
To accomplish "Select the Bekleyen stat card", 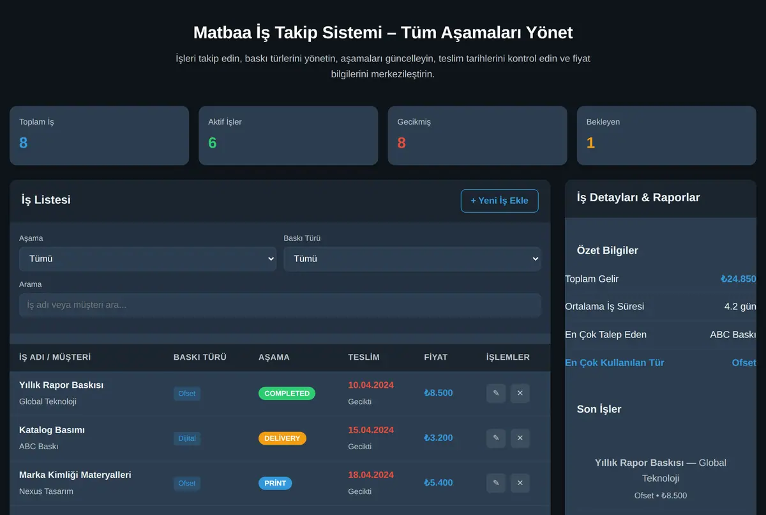I will point(666,135).
